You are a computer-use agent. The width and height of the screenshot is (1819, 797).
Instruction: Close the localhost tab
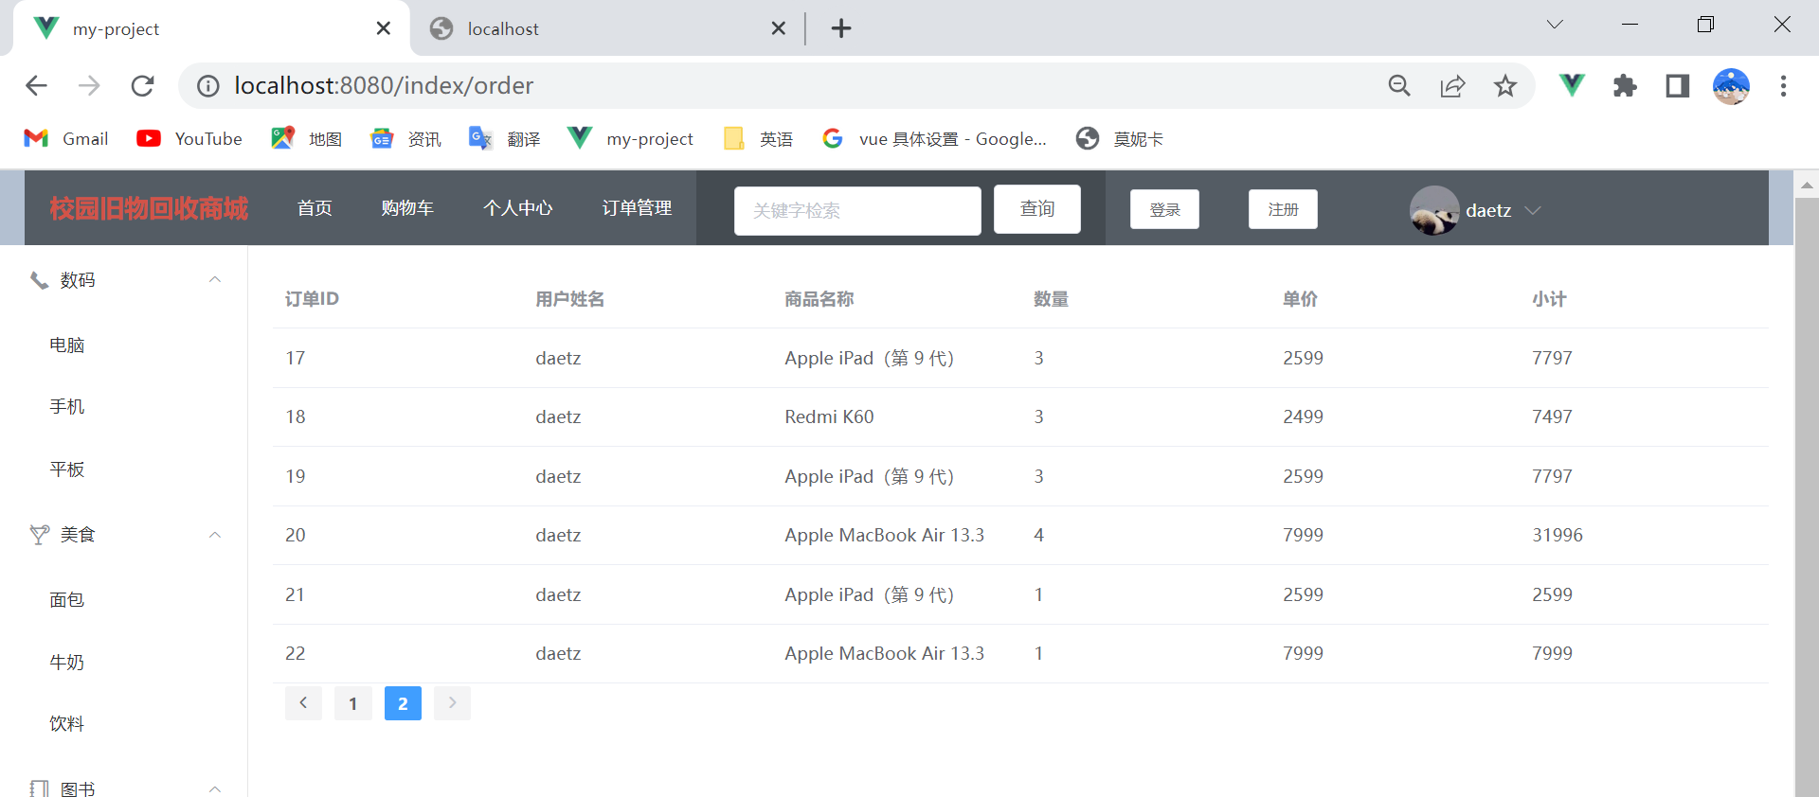(x=779, y=28)
